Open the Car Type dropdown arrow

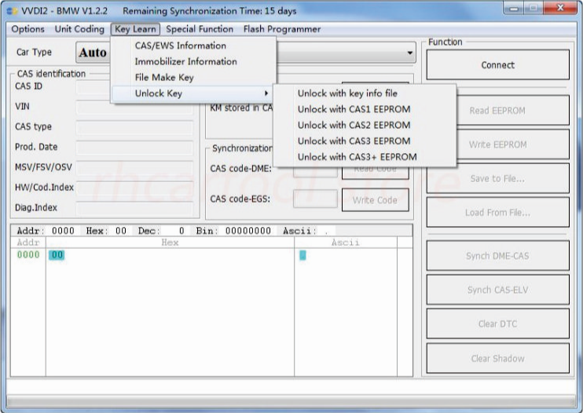409,53
